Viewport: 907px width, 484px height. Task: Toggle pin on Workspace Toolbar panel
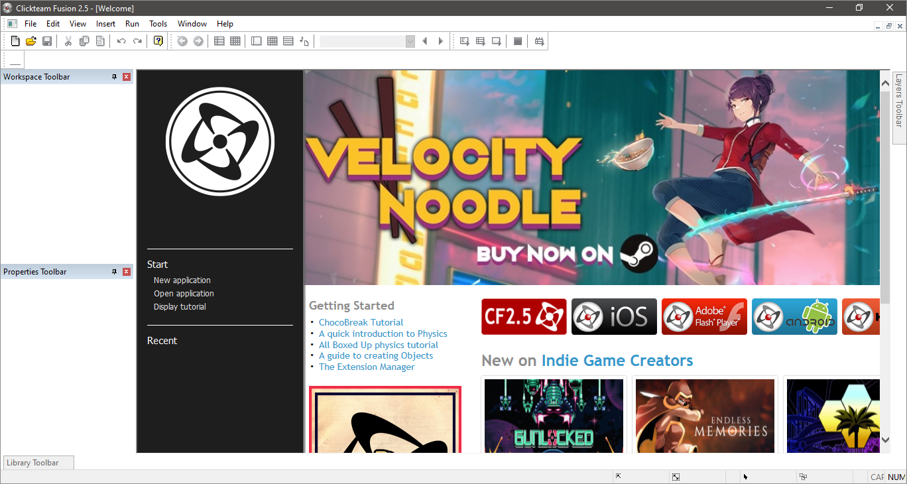115,77
